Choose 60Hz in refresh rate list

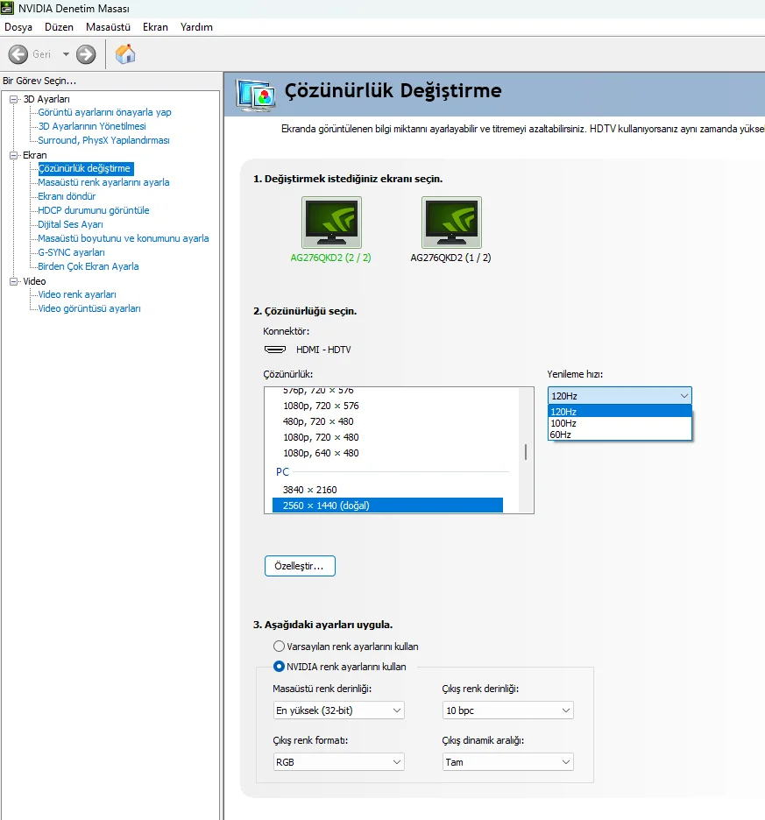click(620, 435)
